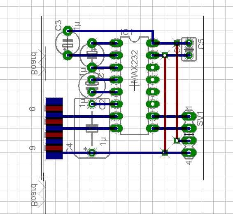Click the number 6 label beside edge connector
233x214 pixels.
pos(32,109)
